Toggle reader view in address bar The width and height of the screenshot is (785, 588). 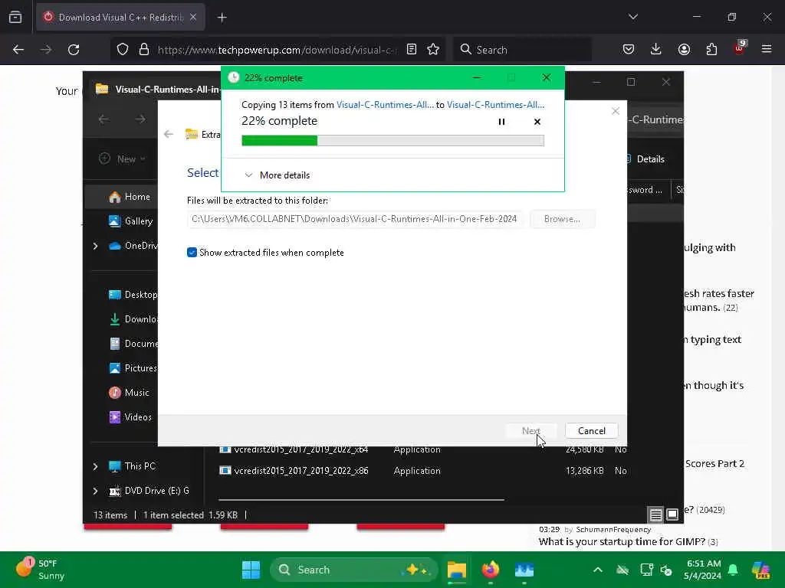pyautogui.click(x=412, y=49)
